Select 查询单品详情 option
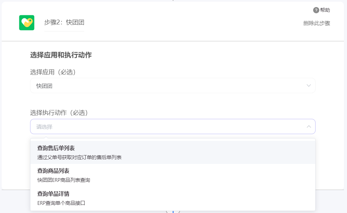This screenshot has width=347, height=213. tap(172, 198)
